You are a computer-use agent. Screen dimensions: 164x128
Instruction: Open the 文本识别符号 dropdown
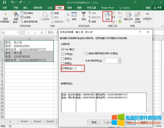click(119, 61)
